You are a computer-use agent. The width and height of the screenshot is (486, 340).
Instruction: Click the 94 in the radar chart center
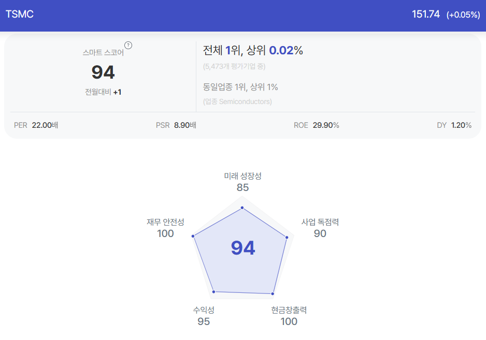[x=243, y=248]
